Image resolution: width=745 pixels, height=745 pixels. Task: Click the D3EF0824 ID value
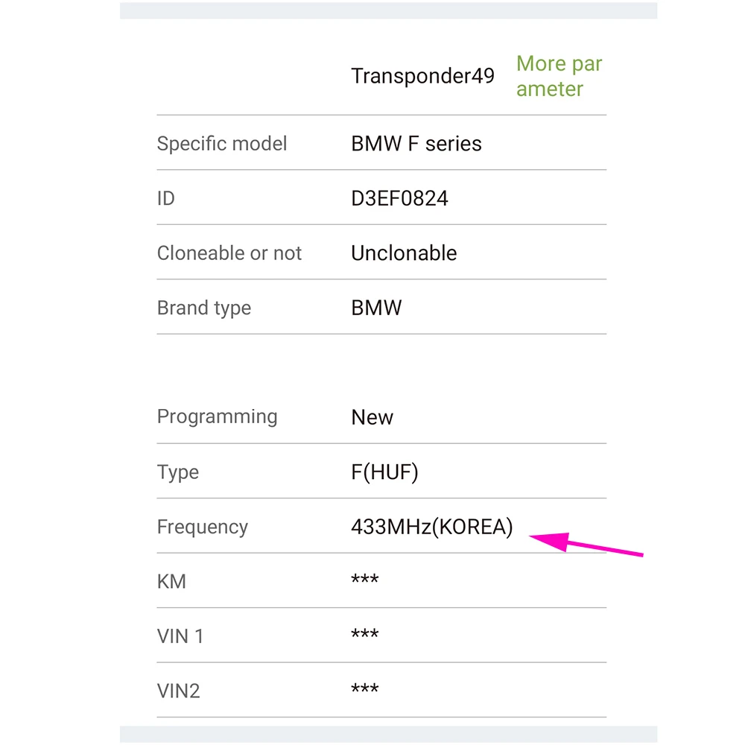click(x=399, y=198)
